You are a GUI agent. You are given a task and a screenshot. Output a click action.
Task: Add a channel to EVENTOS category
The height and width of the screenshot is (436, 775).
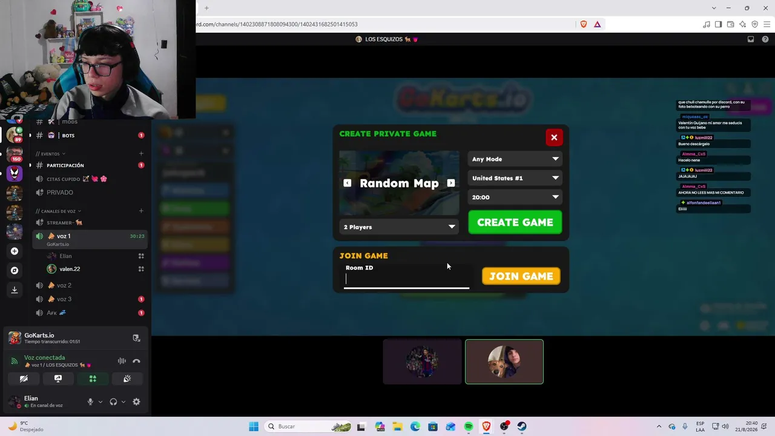point(141,154)
